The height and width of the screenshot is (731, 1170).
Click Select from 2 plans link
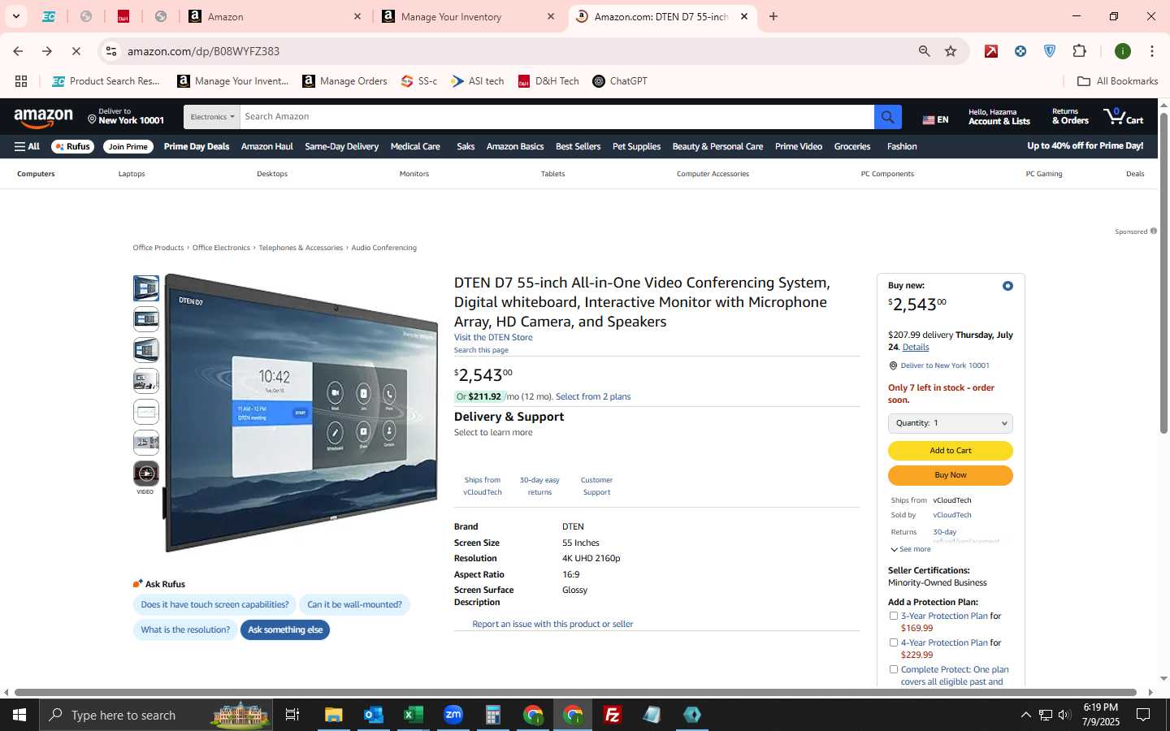[x=593, y=396]
